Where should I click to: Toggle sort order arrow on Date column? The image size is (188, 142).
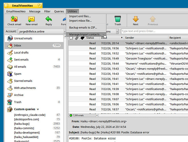tap(122, 38)
